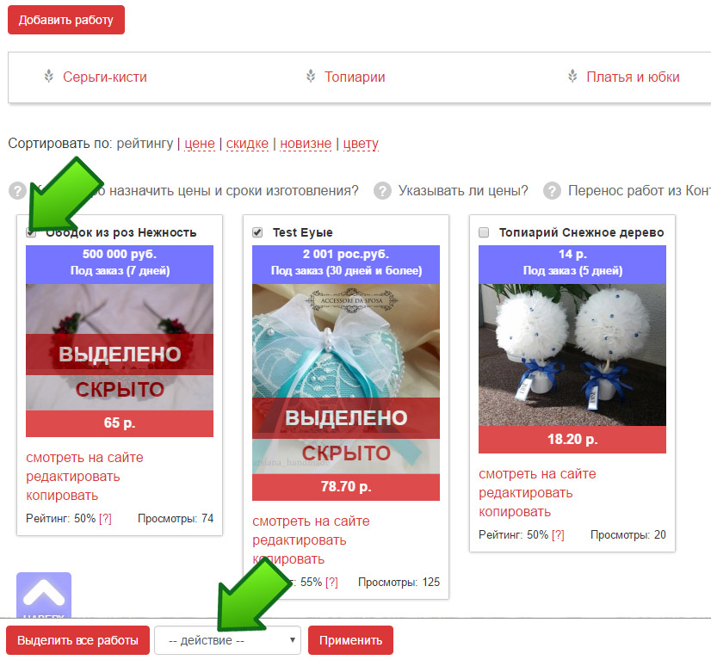Tick the Test Еуые work checkbox
Viewport: 711px width, 660px height.
coord(257,232)
